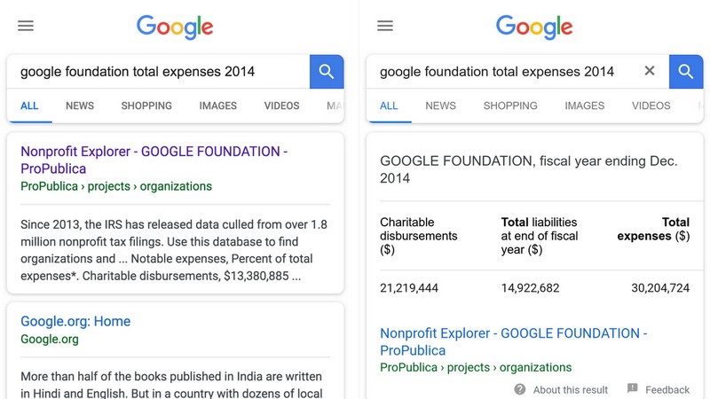Screen dimensions: 710x399
Task: Switch to NEWS tab on left screen
Action: click(x=80, y=106)
